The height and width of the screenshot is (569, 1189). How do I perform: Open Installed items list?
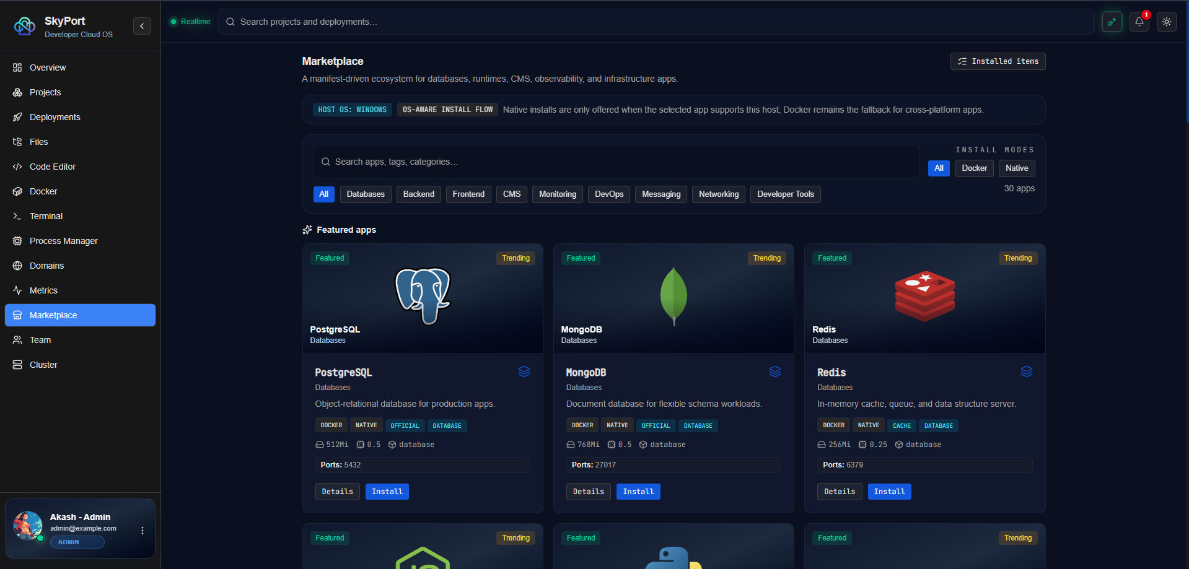coord(998,61)
